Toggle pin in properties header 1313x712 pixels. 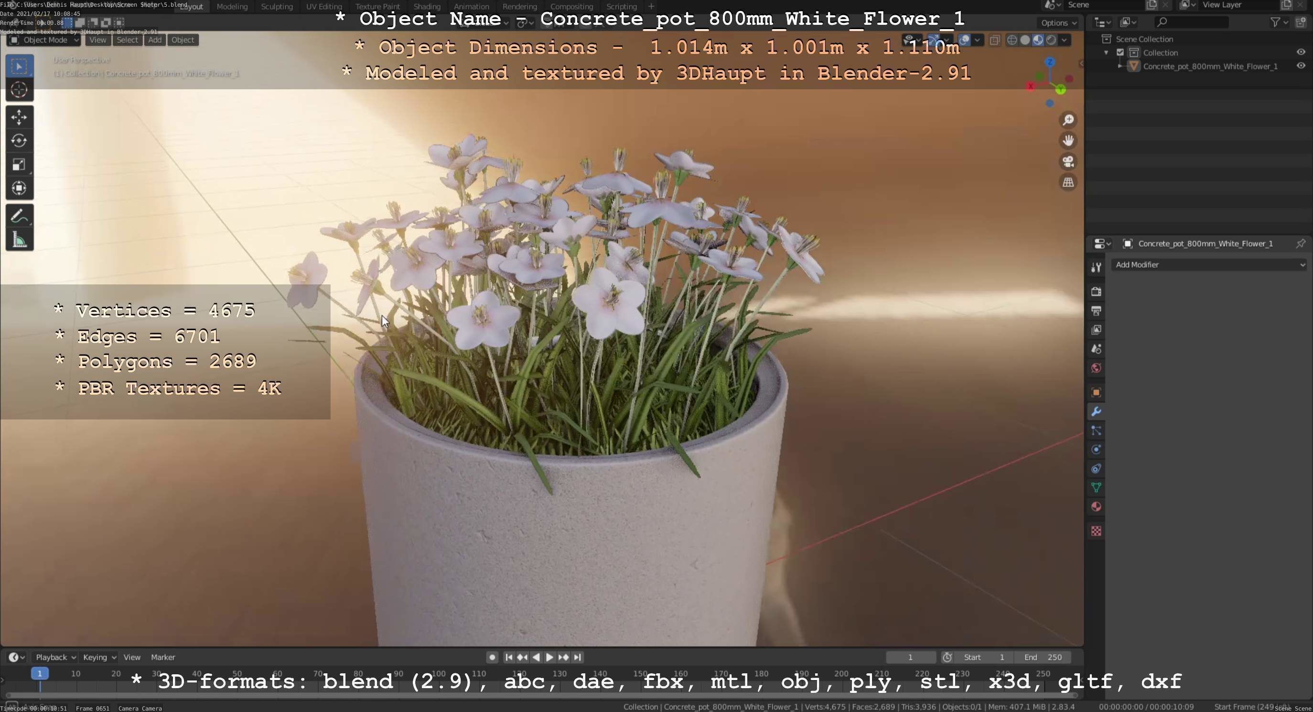click(x=1300, y=244)
